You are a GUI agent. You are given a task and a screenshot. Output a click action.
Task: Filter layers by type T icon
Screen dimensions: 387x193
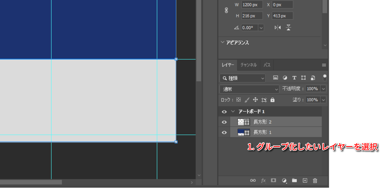click(294, 78)
